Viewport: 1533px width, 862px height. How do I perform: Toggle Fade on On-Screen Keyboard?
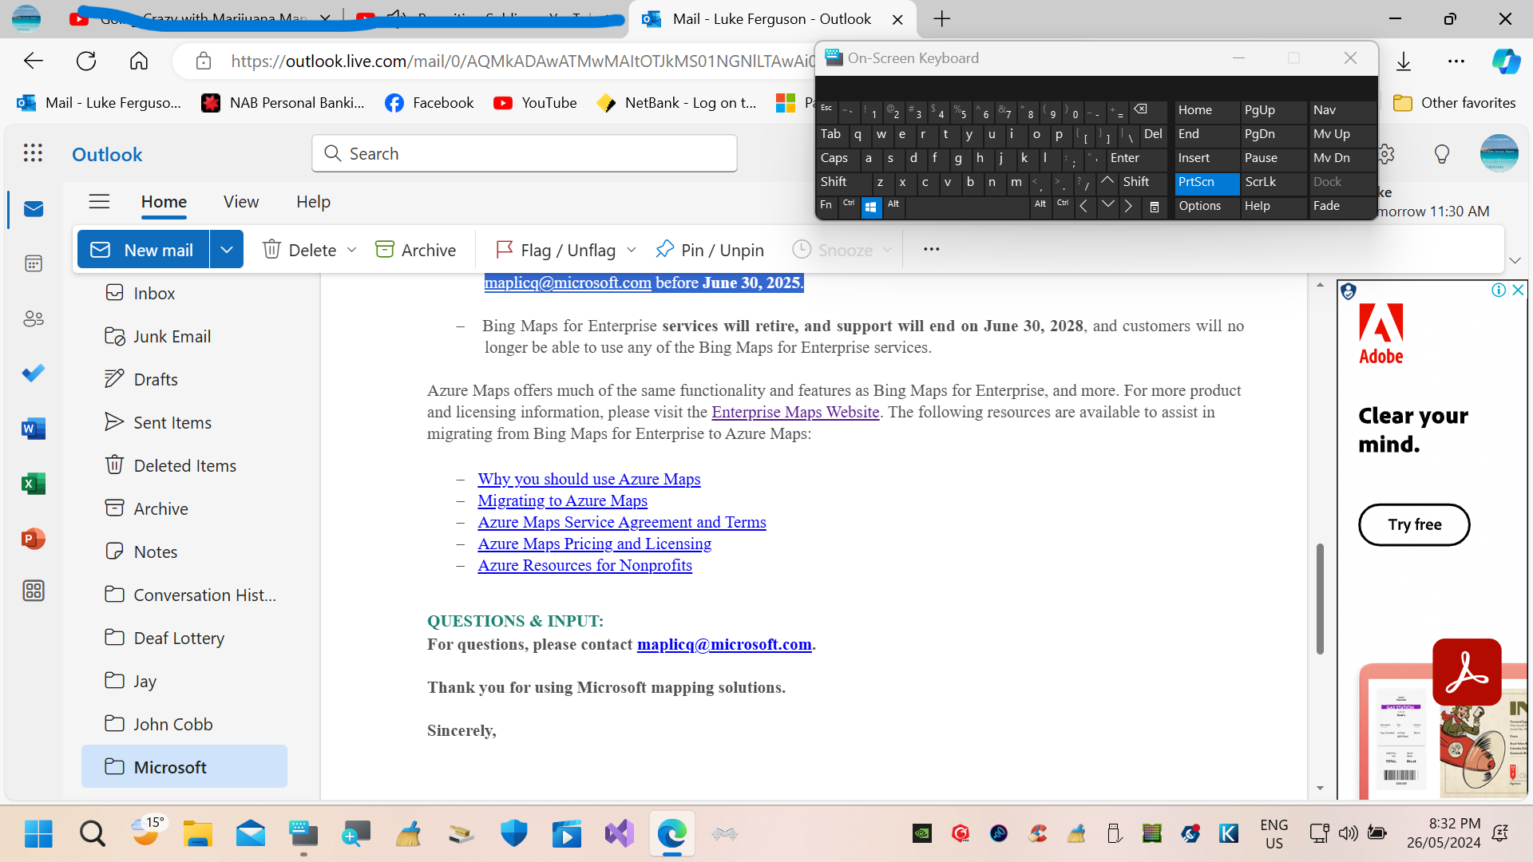click(1341, 206)
